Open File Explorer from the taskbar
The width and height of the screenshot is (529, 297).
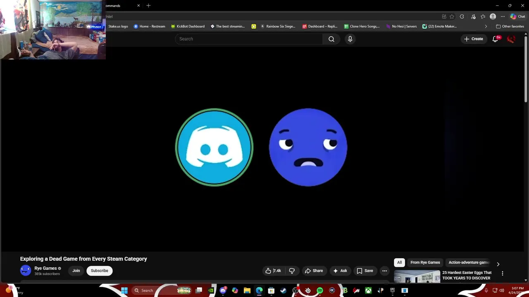tap(247, 290)
